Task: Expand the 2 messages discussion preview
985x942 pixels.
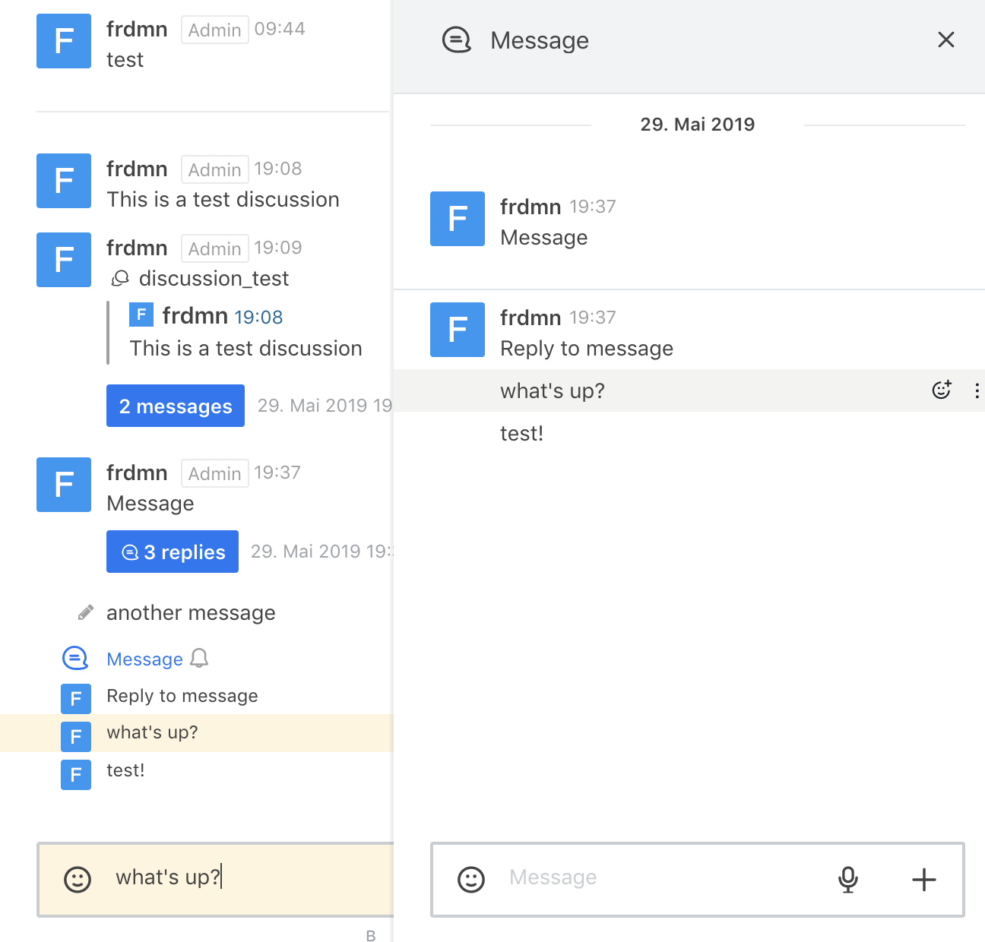Action: click(175, 406)
